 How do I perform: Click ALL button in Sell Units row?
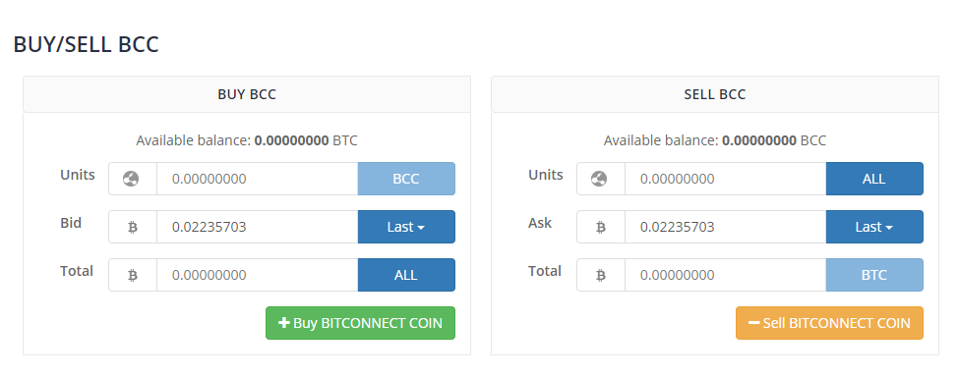pyautogui.click(x=874, y=179)
